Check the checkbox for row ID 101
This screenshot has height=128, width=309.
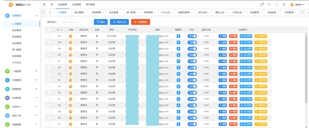pyautogui.click(x=49, y=36)
